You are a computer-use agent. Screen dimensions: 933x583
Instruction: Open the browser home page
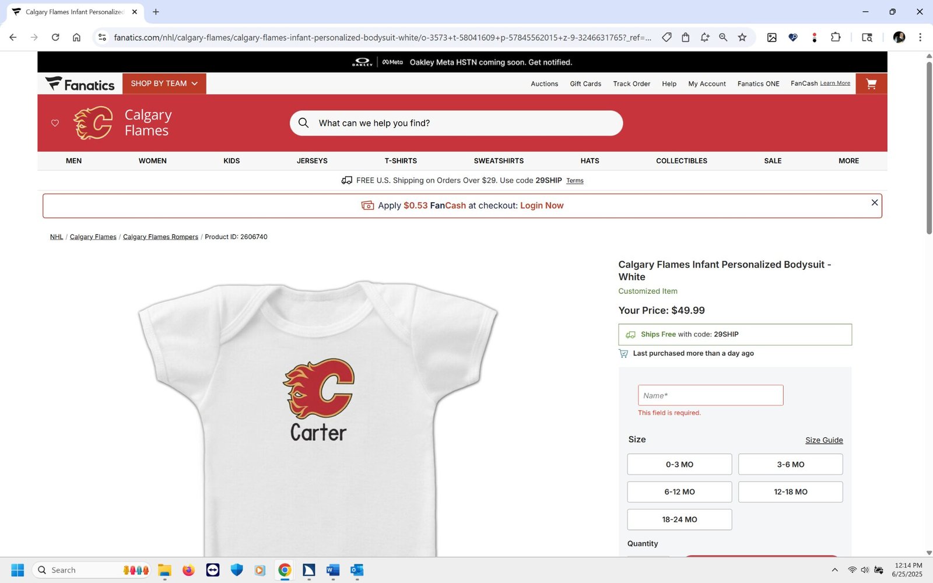[76, 37]
